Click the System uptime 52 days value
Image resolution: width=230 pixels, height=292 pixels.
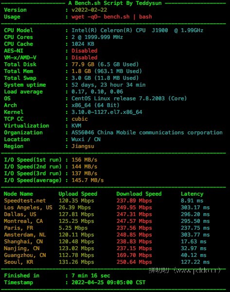108,85
